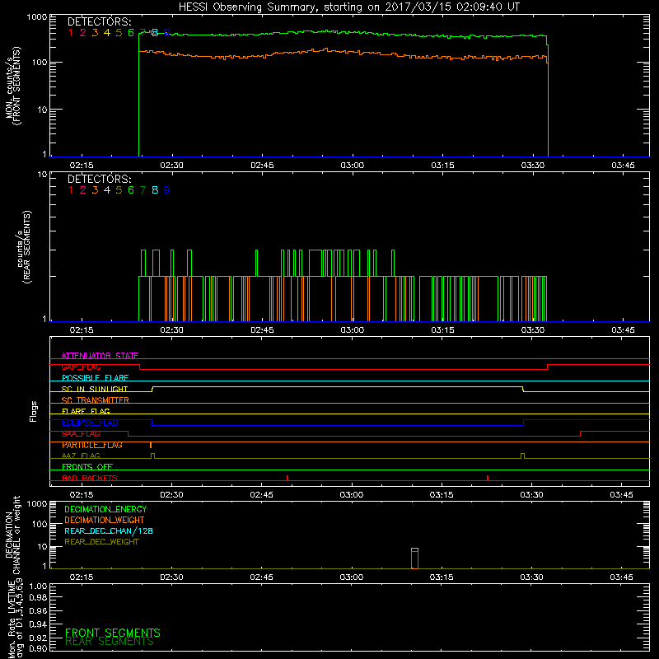Viewport: 659px width, 659px height.
Task: Click the FLARE_FLAG label
Action: [x=86, y=411]
